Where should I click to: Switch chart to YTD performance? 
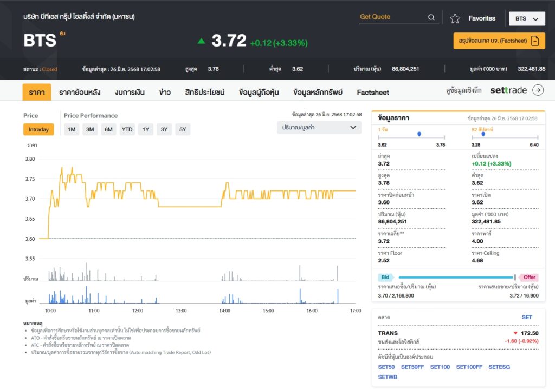click(x=127, y=129)
